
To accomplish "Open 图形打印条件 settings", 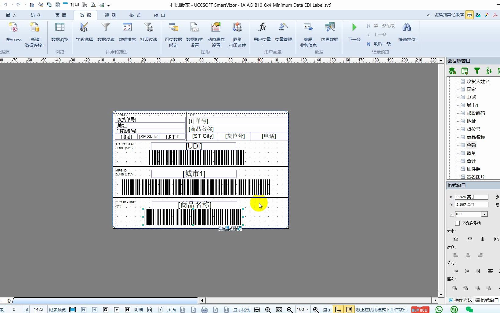I will point(237,35).
